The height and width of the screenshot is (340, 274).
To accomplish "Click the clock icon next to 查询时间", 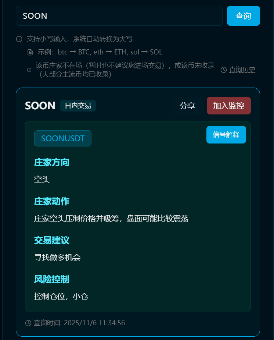I will pos(28,323).
